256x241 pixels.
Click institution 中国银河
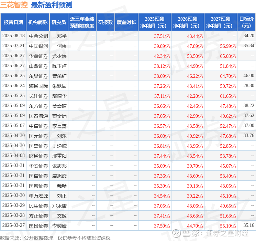(x=38, y=46)
